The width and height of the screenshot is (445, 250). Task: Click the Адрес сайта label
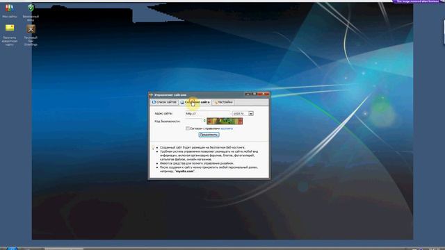tap(163, 113)
